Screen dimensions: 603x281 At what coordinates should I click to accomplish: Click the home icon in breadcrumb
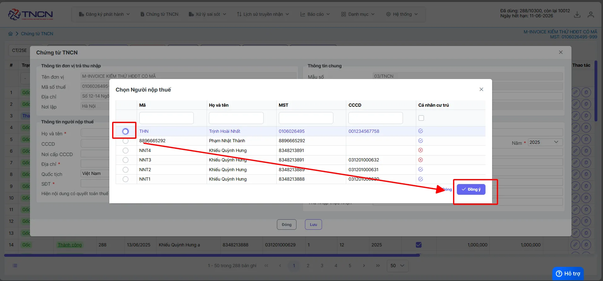tap(10, 34)
